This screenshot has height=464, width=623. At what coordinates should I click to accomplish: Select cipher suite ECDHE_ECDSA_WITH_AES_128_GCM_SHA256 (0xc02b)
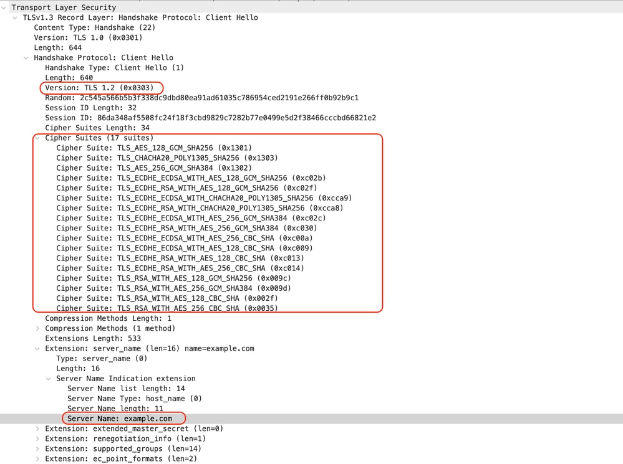coord(191,178)
